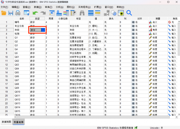Open the 帮助 menu
This screenshot has height=129, width=180.
(120, 7)
